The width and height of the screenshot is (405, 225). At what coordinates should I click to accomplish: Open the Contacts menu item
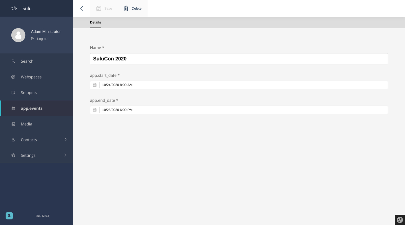[x=36, y=140]
